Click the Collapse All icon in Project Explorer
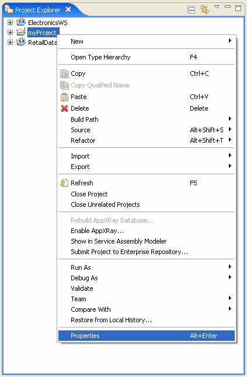This screenshot has height=377, width=247. 192,10
